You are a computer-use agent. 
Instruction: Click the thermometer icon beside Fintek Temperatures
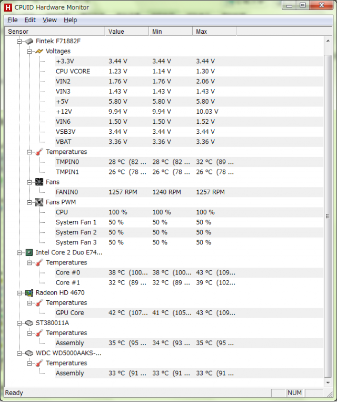point(39,152)
